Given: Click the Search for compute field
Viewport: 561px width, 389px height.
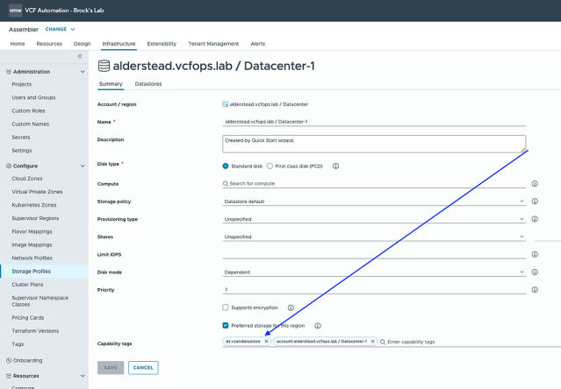Looking at the screenshot, I should tap(374, 183).
